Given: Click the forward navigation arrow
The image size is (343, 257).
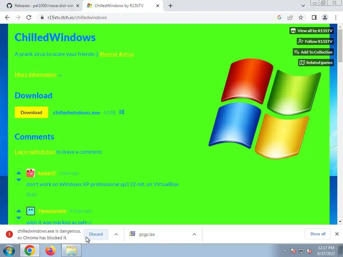Looking at the screenshot, I should click(x=18, y=17).
